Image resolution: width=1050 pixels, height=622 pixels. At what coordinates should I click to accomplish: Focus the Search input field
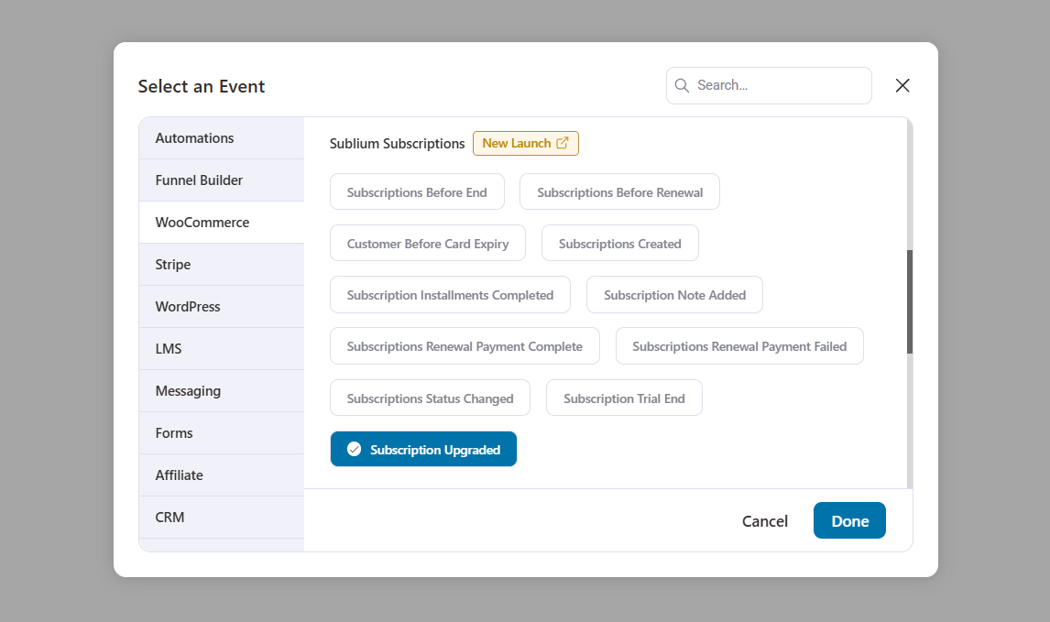click(x=769, y=86)
